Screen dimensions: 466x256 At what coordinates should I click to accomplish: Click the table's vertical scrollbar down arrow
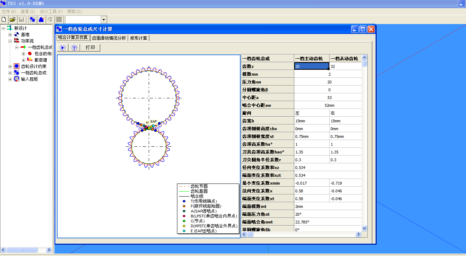[x=365, y=228]
